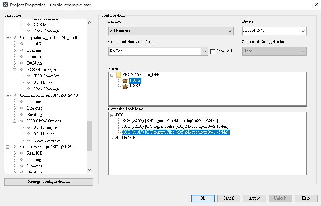Click the MPLAB X logo in title bar
The height and width of the screenshot is (206, 321).
pos(5,5)
